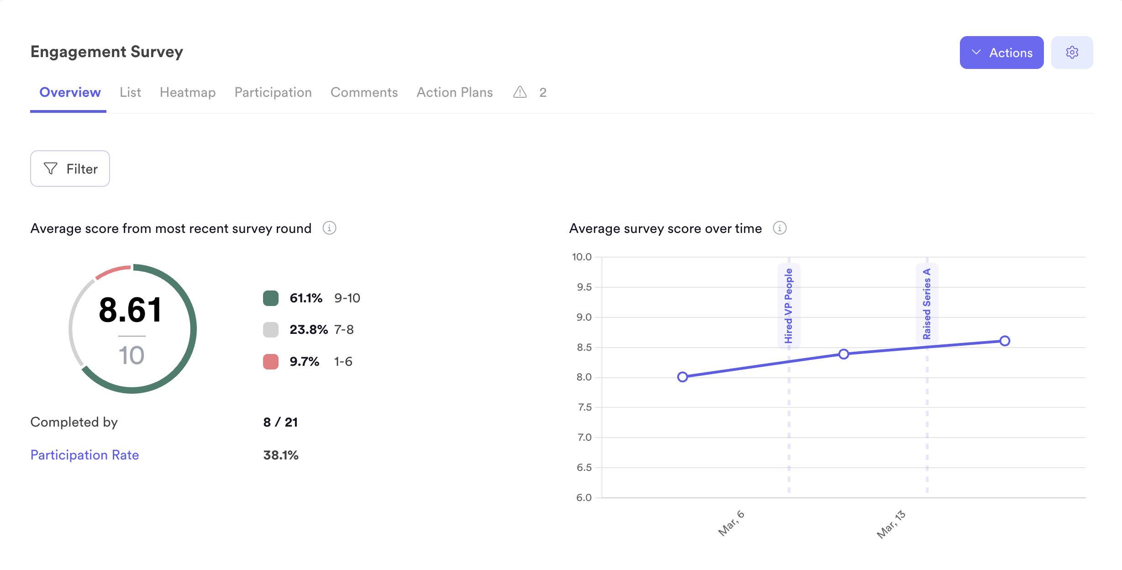Switch to the Heatmap tab
Screen dimensions: 1122x570
click(188, 92)
